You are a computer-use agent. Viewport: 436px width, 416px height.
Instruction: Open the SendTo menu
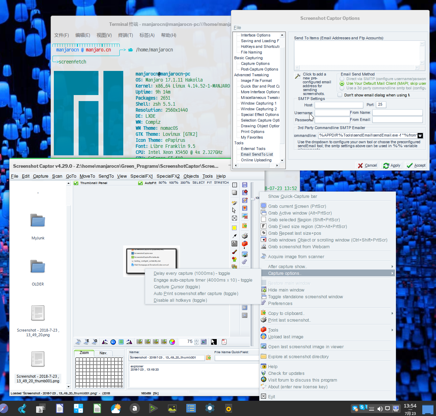106,176
